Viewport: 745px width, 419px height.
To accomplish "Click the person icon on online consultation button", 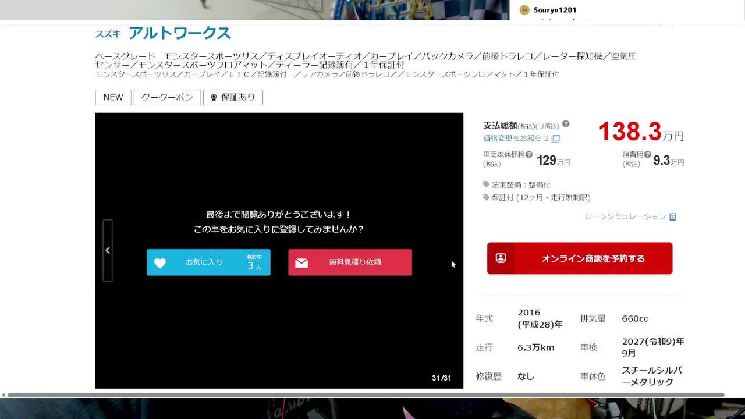I will tap(501, 258).
